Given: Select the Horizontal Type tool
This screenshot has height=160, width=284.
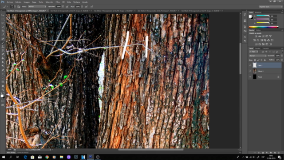Looking at the screenshot, I should tap(3, 74).
